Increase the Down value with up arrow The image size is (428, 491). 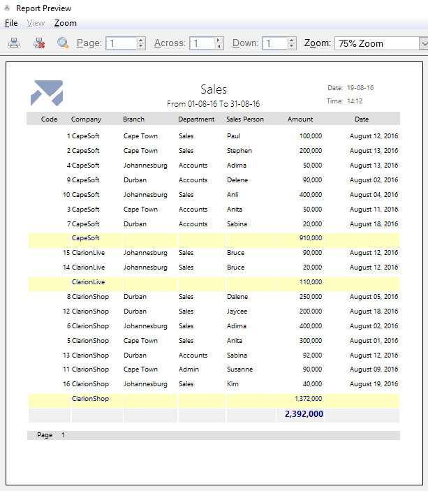(290, 40)
